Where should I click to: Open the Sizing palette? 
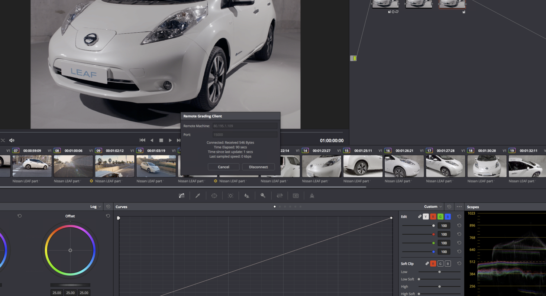click(280, 196)
